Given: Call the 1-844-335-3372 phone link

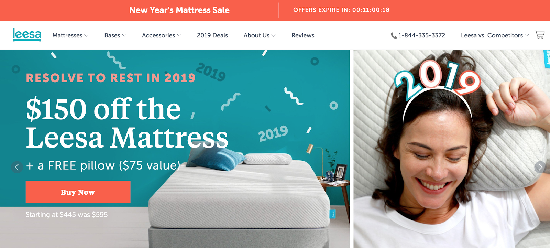Looking at the screenshot, I should click(x=421, y=35).
